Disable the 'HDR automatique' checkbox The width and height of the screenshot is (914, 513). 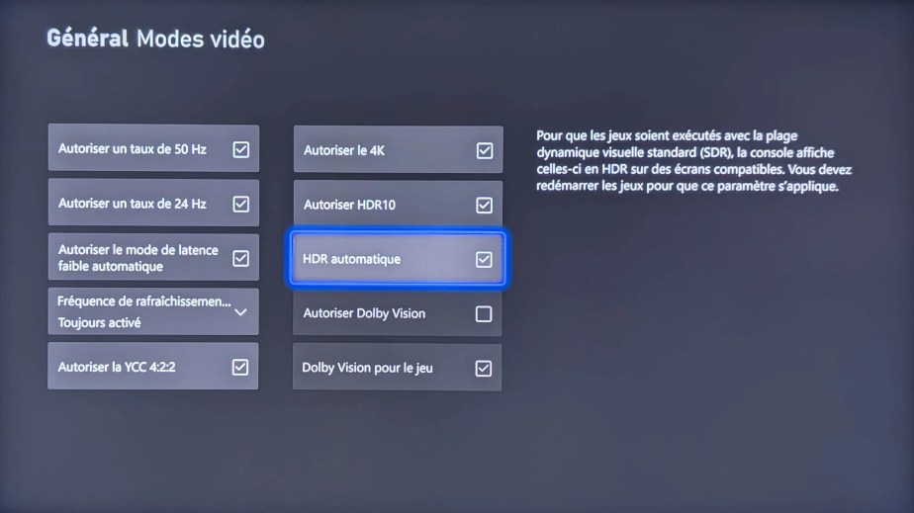point(484,259)
